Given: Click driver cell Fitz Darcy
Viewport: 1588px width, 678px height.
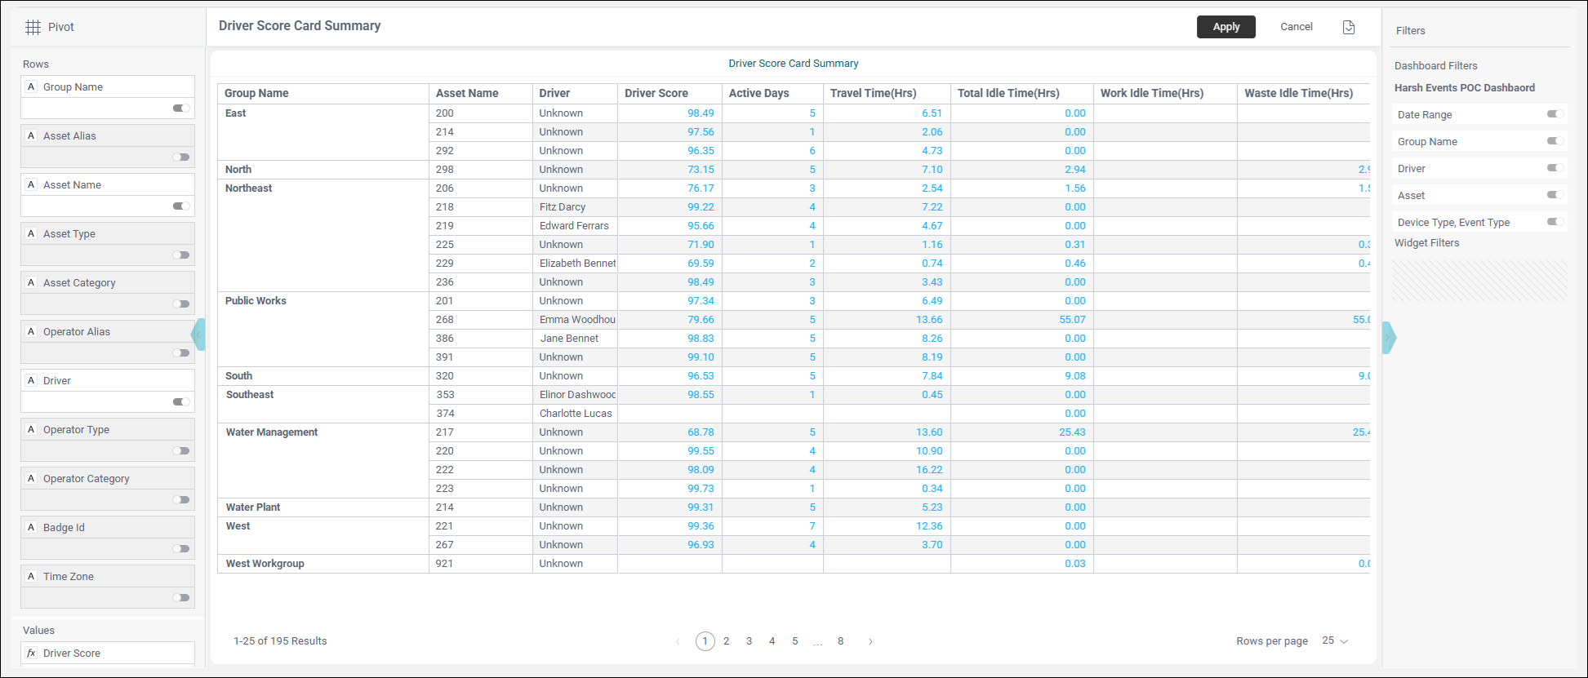Looking at the screenshot, I should pos(576,207).
